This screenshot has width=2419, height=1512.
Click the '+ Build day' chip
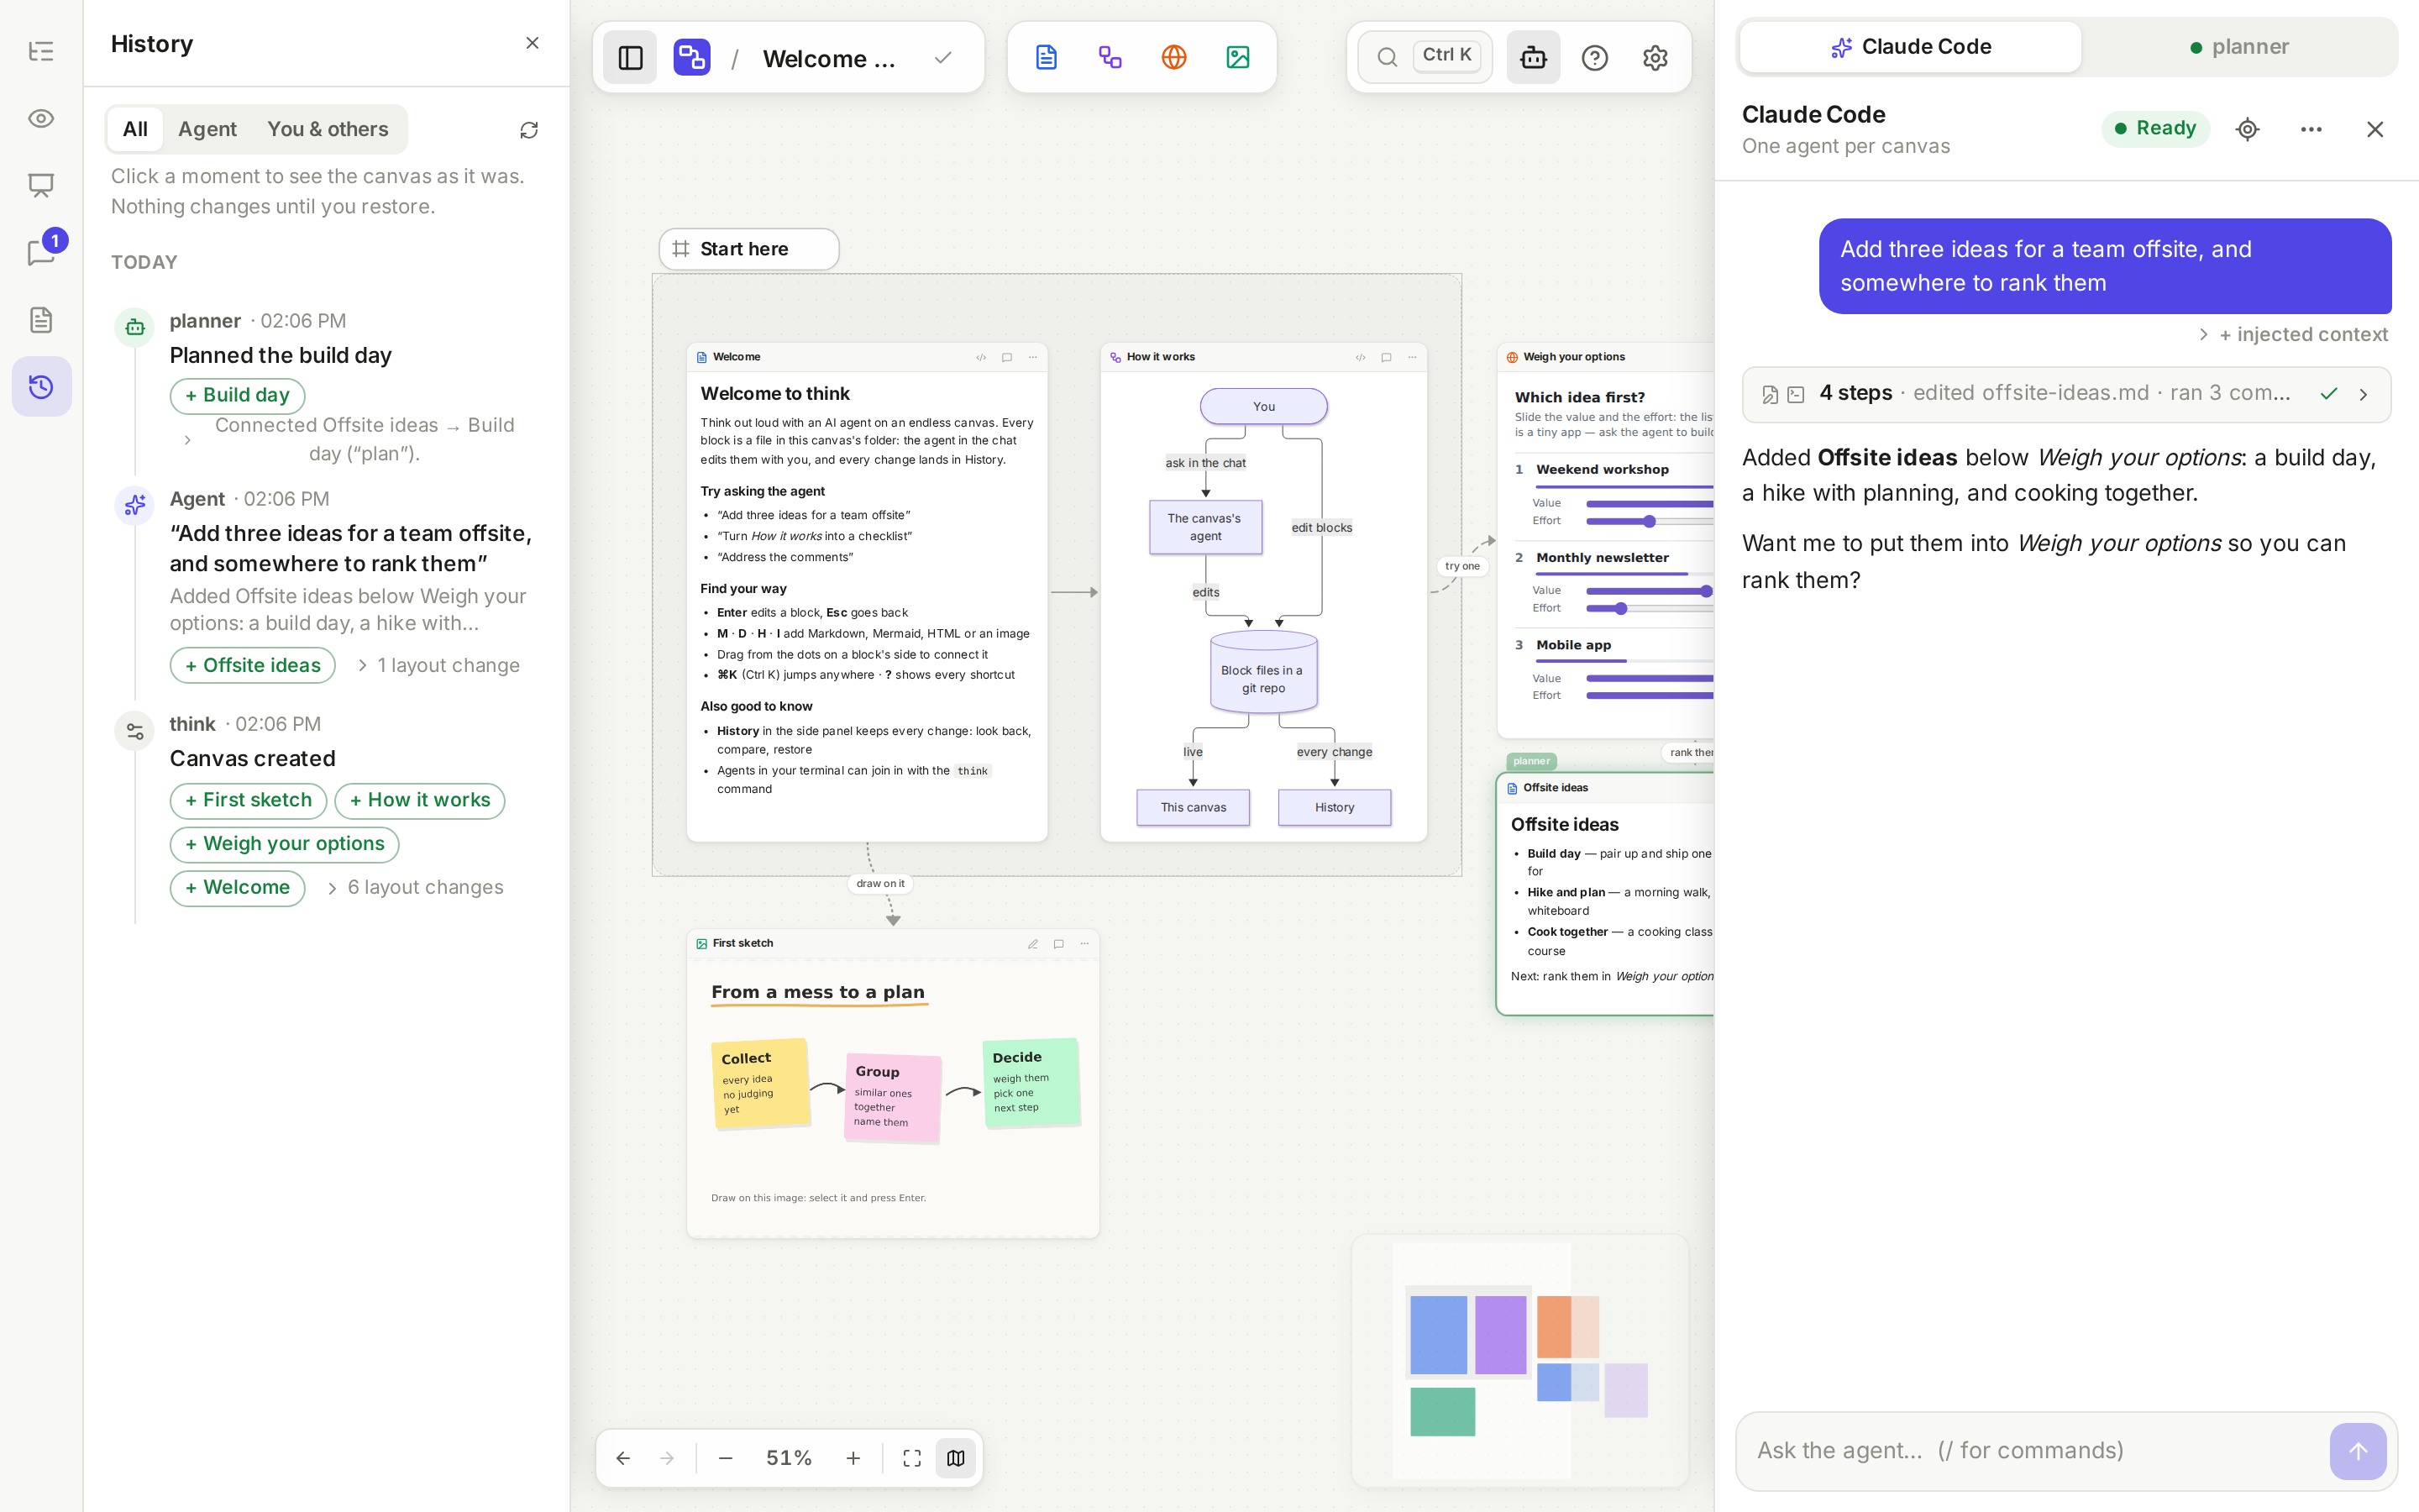(x=237, y=395)
